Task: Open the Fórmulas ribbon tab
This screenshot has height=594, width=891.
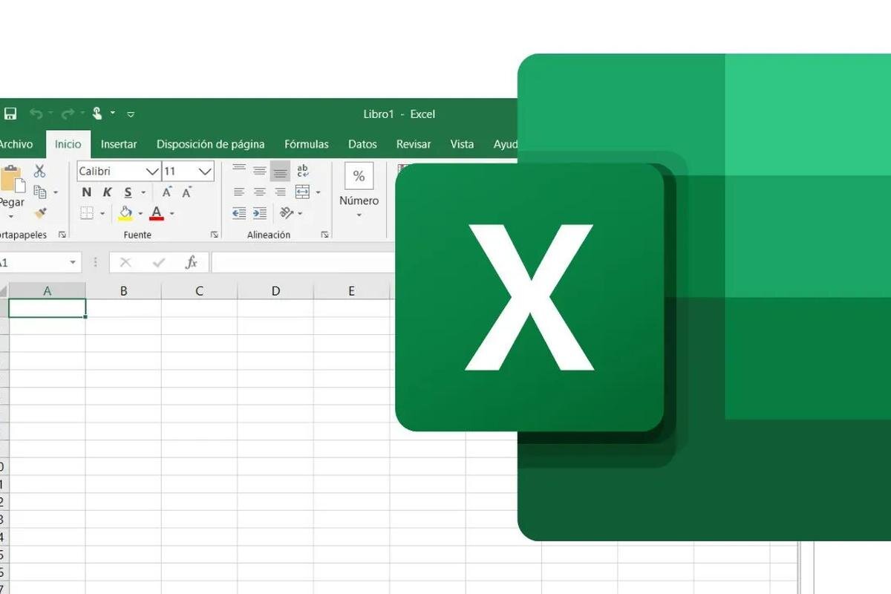Action: click(x=306, y=144)
